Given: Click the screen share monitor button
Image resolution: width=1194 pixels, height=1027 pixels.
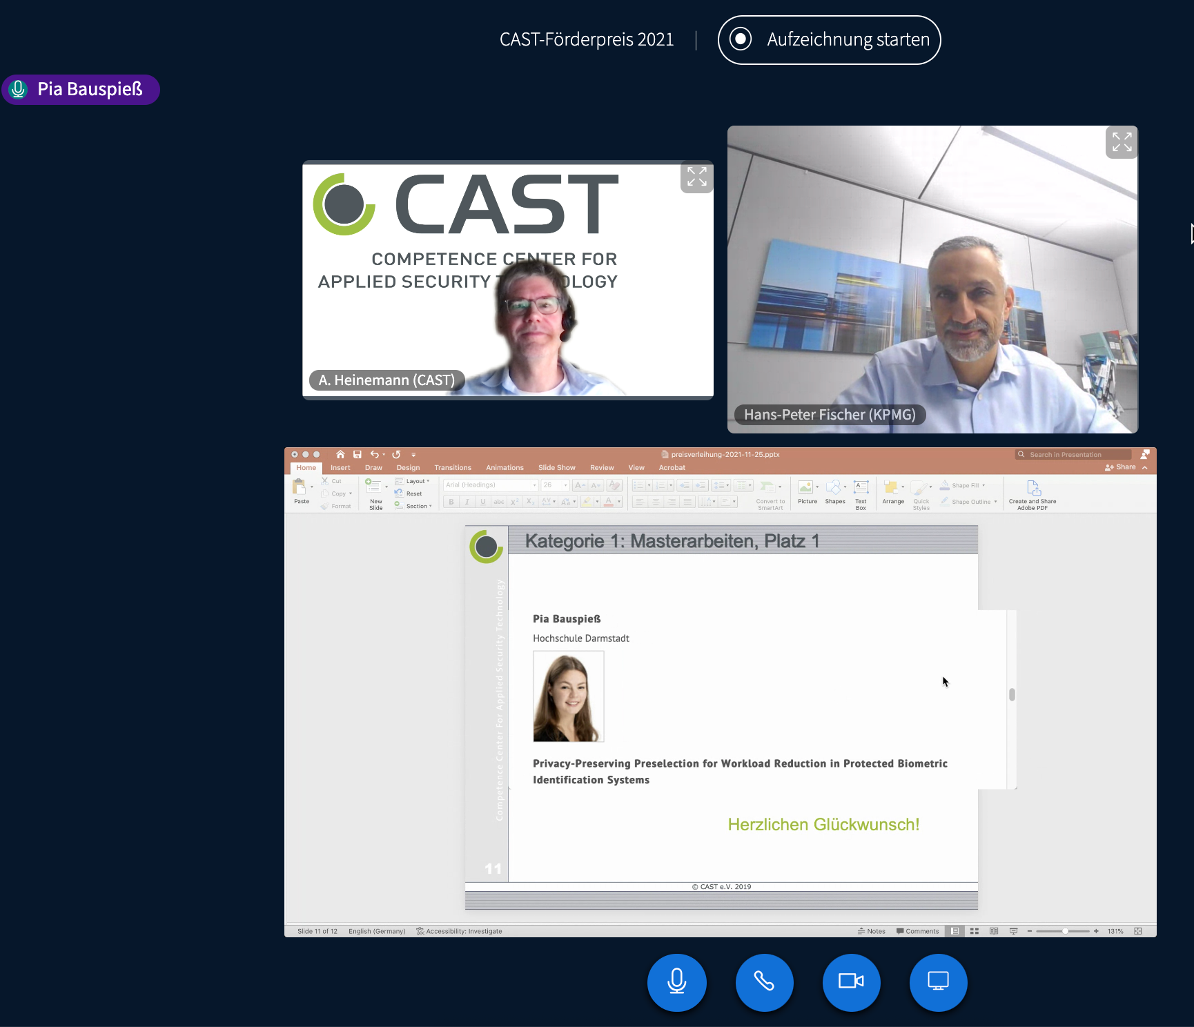Looking at the screenshot, I should click(x=938, y=982).
